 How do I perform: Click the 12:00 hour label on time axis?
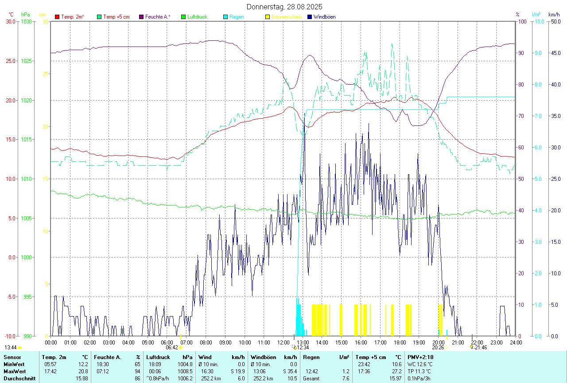(283, 342)
